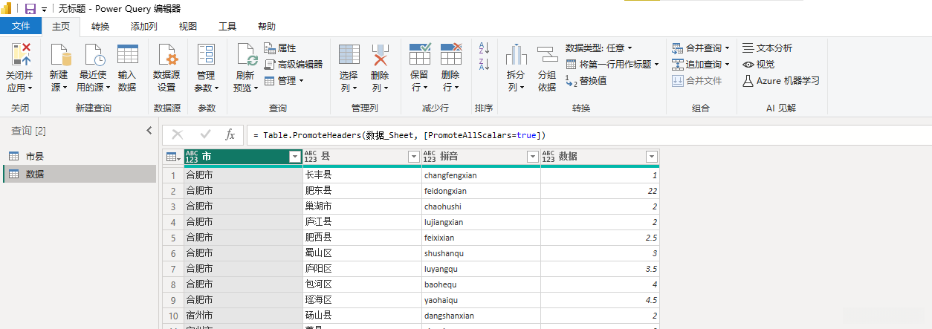The height and width of the screenshot is (329, 932).
Task: Switch to the 工具 (Tools) tab
Action: (x=227, y=26)
